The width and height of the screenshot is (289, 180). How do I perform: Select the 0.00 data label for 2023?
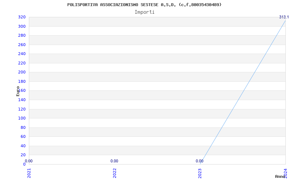click(x=200, y=161)
